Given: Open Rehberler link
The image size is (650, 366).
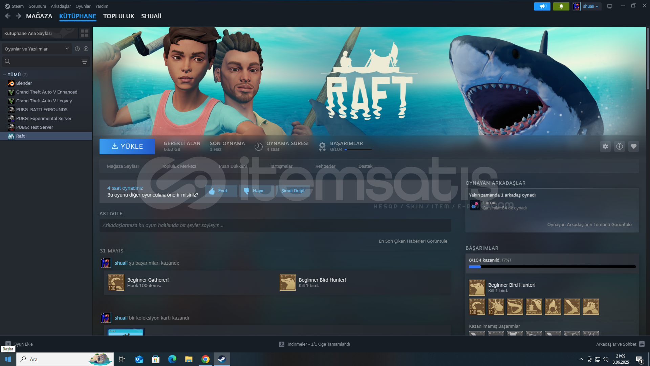Looking at the screenshot, I should (325, 166).
